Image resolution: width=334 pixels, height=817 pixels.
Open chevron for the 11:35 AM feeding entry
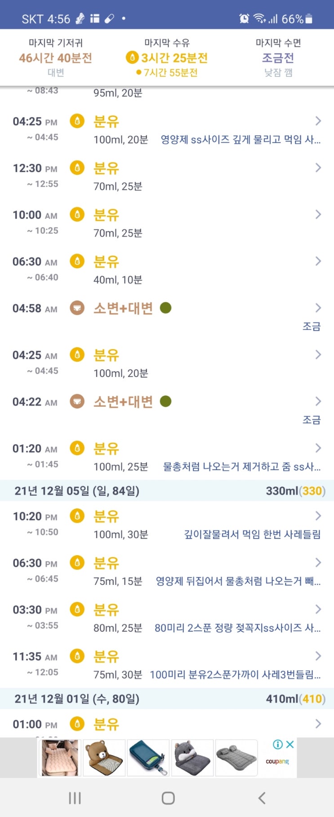tap(318, 656)
